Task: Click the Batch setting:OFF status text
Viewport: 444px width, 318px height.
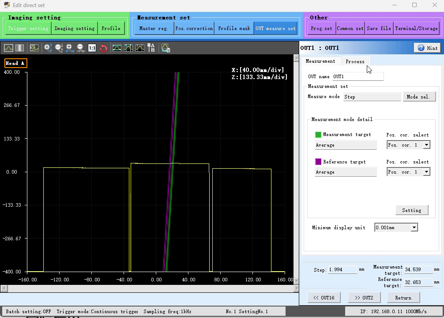Action: click(28, 311)
